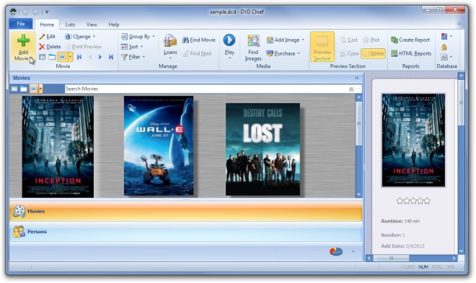Open the HTML Reports button
476x283 pixels.
tap(411, 53)
